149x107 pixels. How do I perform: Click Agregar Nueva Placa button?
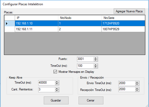click(129, 11)
